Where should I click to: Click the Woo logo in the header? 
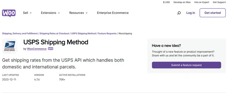pos(9,13)
